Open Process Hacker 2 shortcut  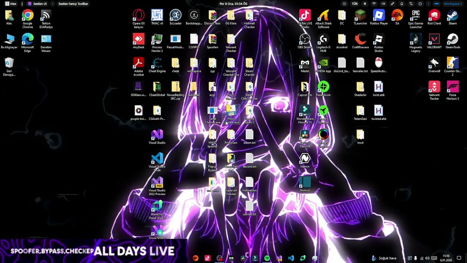coord(157,43)
